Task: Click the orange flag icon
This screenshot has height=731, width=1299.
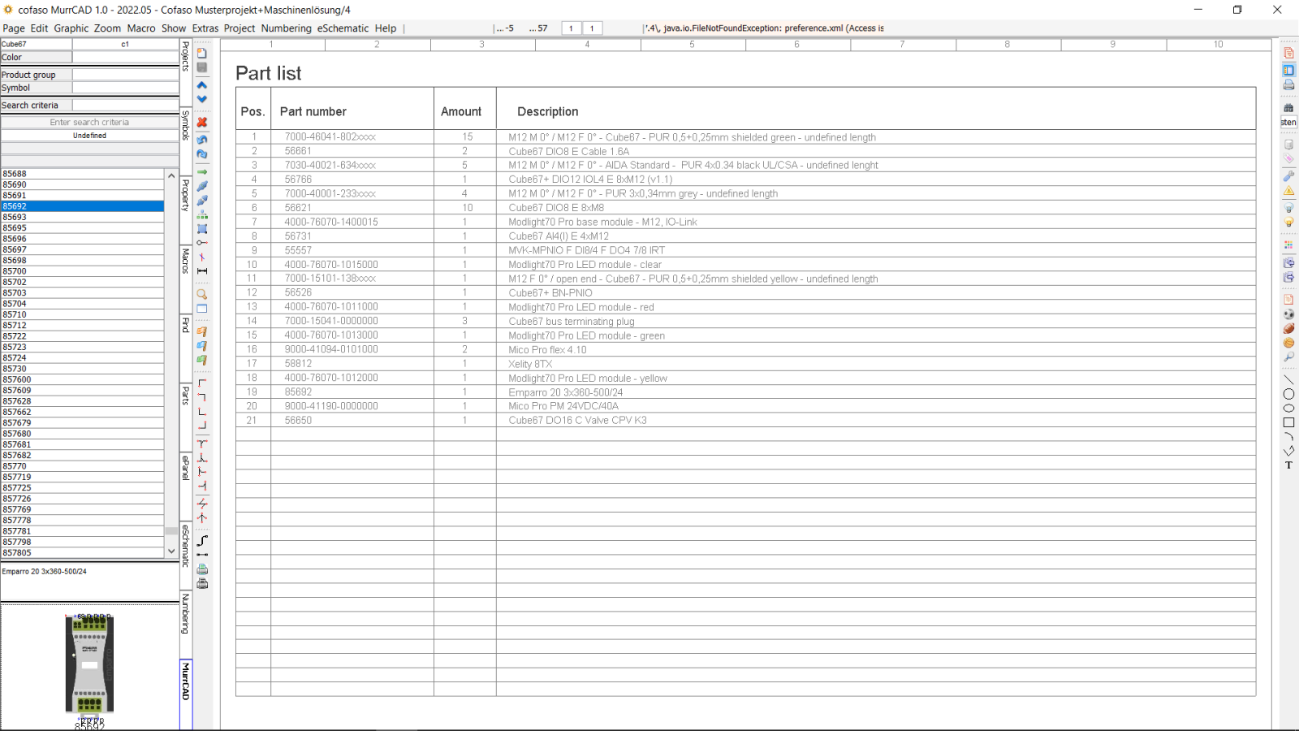Action: [202, 331]
